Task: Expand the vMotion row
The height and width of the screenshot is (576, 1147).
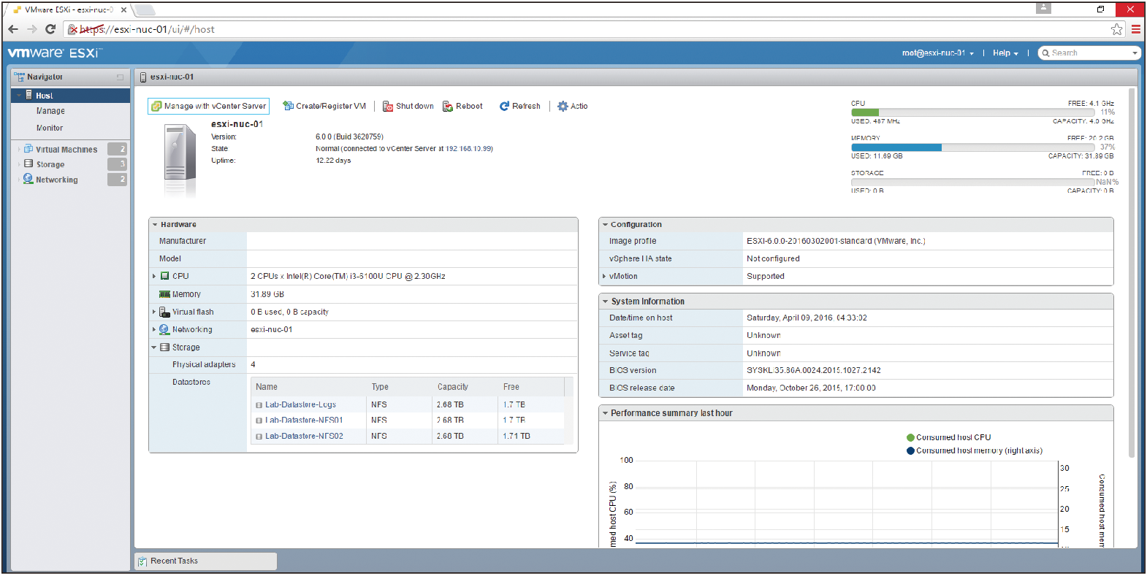Action: pyautogui.click(x=604, y=276)
